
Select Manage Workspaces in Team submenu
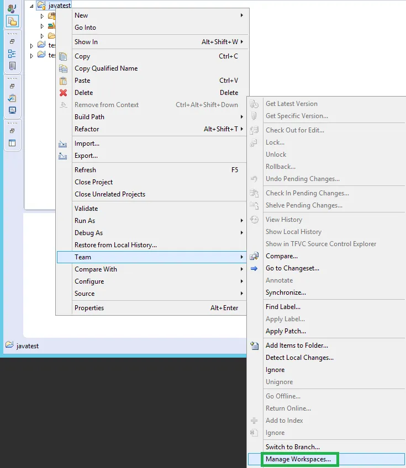click(x=326, y=459)
